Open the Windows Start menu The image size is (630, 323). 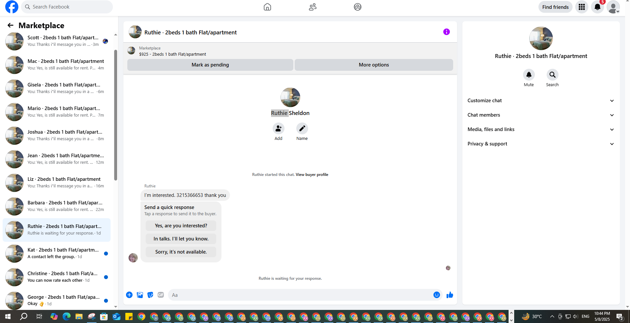click(8, 316)
